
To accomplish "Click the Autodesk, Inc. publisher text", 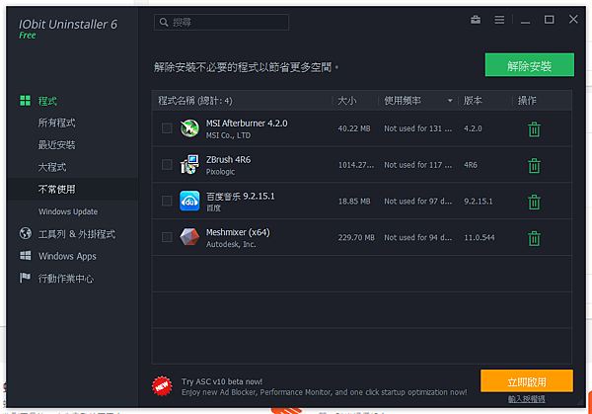I will [231, 244].
